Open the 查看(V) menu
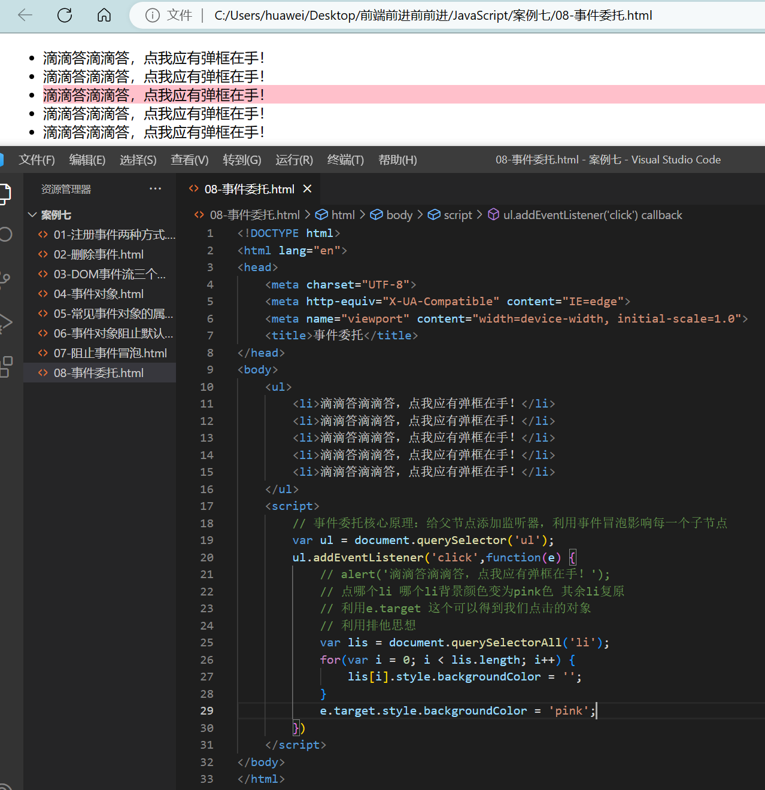This screenshot has height=790, width=765. point(190,160)
